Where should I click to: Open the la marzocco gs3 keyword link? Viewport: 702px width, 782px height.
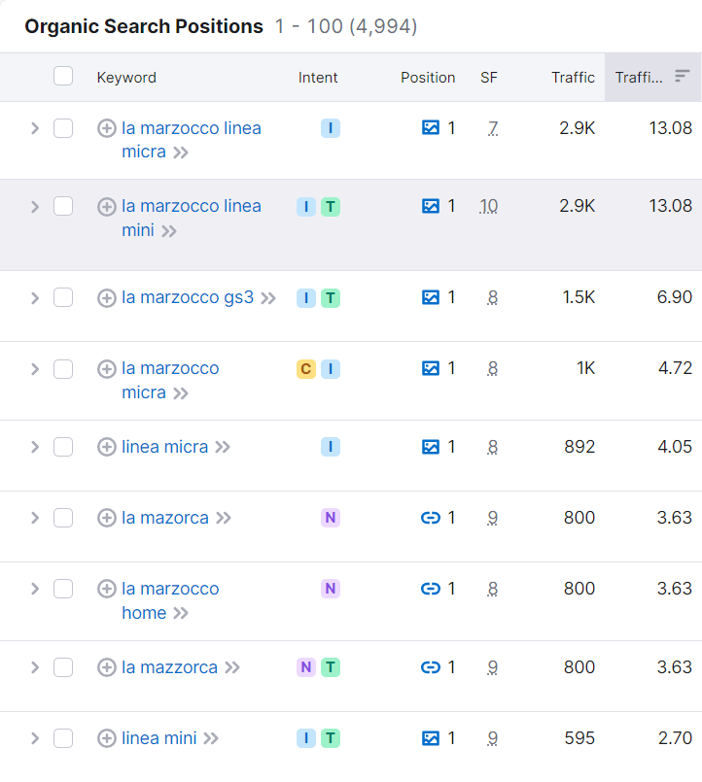tap(188, 297)
